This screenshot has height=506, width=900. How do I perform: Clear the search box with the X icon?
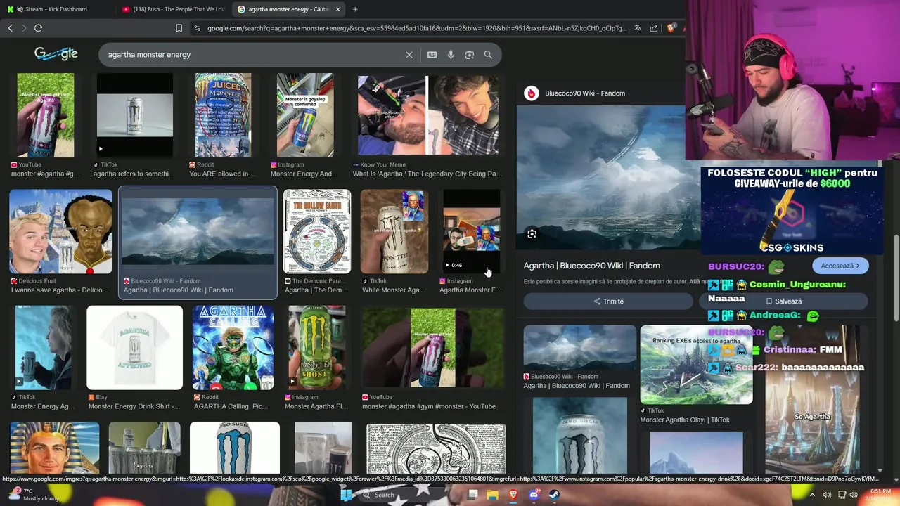click(409, 55)
